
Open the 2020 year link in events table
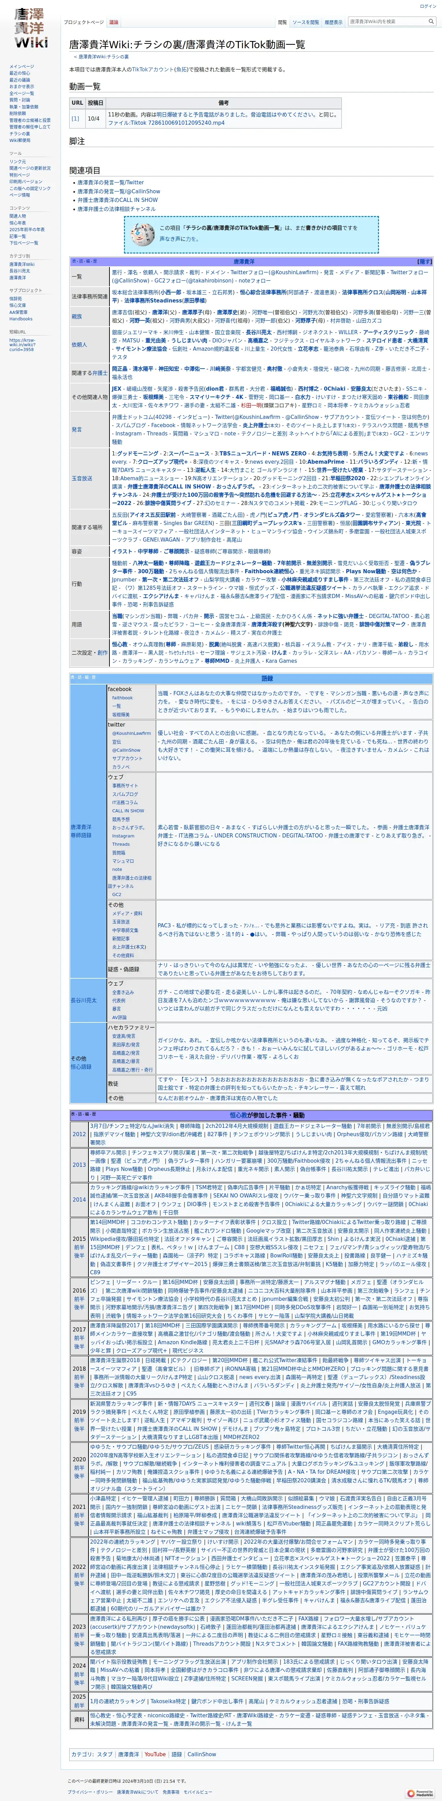(80, 1459)
